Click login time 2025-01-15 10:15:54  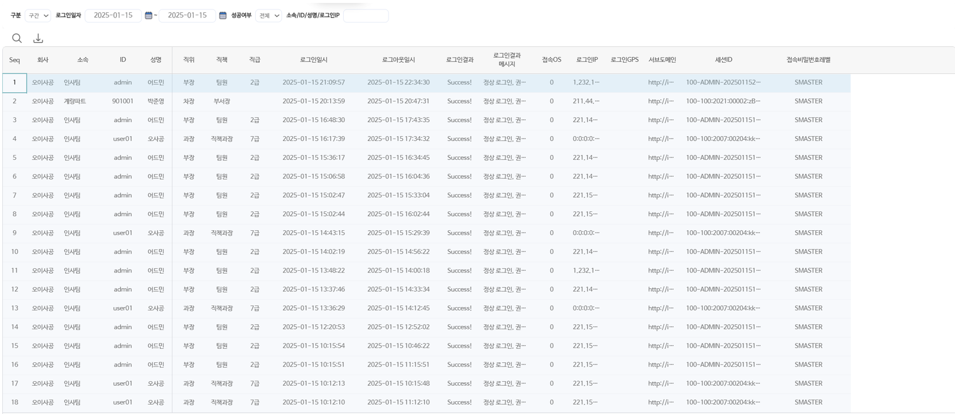point(314,346)
